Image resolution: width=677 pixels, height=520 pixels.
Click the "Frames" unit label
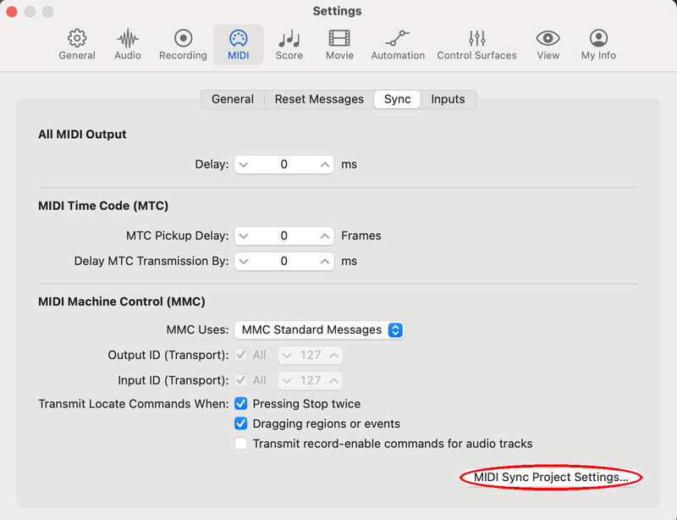pyautogui.click(x=361, y=236)
